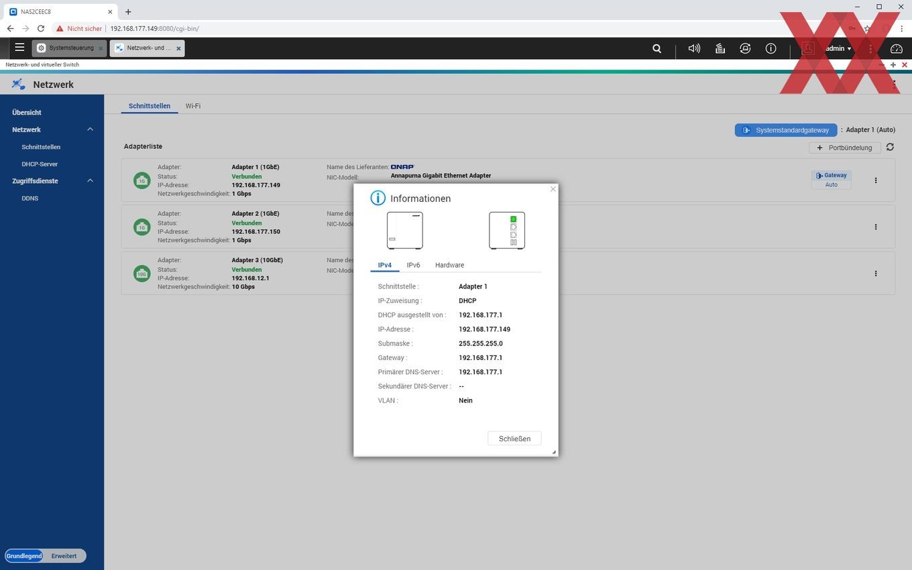Open more options for Adapter 3
The width and height of the screenshot is (912, 570).
point(876,274)
